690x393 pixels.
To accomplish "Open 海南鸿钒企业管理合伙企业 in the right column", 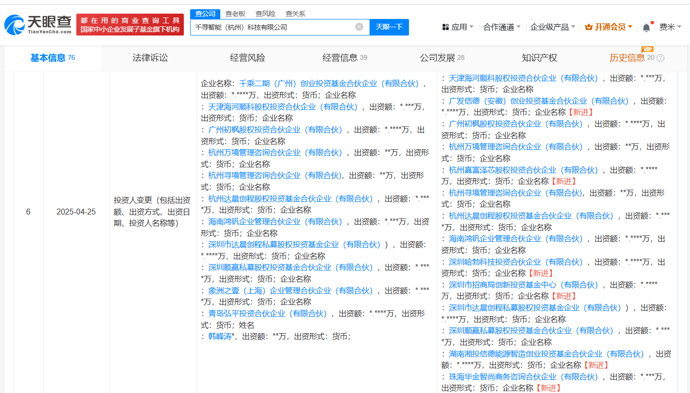I will click(515, 239).
